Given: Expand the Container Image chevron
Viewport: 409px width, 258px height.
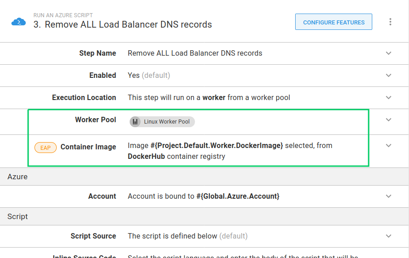Looking at the screenshot, I should click(x=389, y=146).
